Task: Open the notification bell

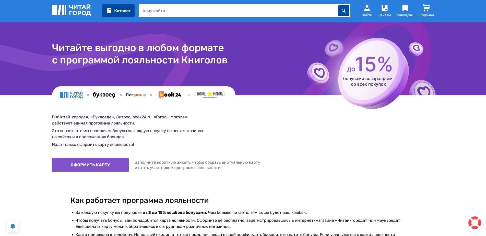Action: (x=13, y=226)
